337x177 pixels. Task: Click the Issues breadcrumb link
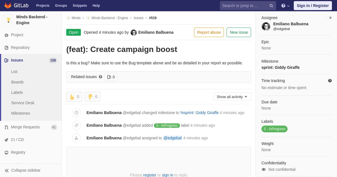(138, 18)
